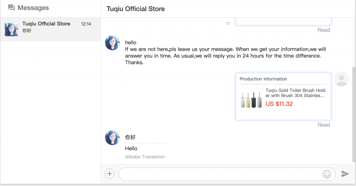Viewport: 356px width, 186px height.
Task: Click the Messages chat bubble icon
Action: (11, 8)
